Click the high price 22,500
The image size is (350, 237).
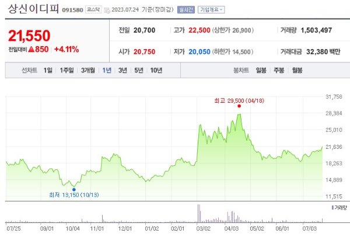(x=199, y=30)
